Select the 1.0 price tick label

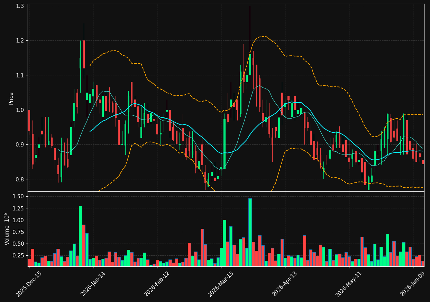click(20, 110)
